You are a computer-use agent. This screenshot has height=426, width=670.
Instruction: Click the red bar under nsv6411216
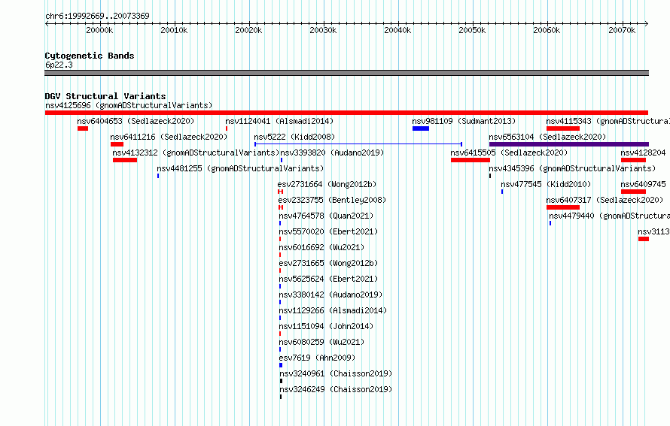[x=117, y=144]
